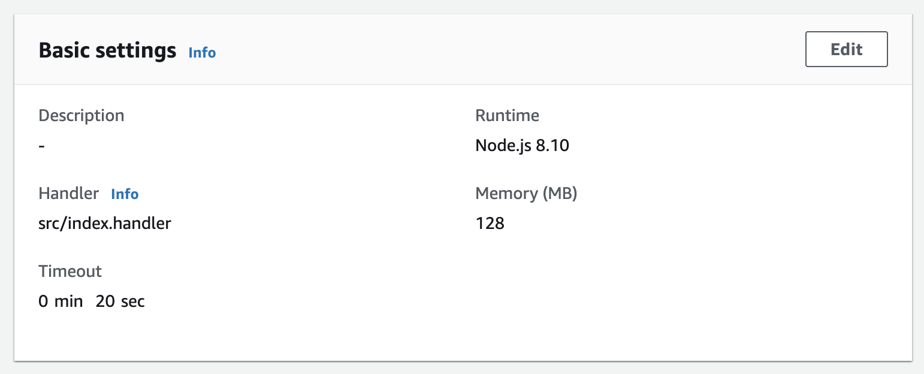The image size is (924, 374).
Task: Click the Timeout minutes value
Action: pos(61,301)
